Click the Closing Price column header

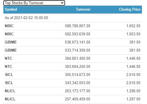tap(130, 9)
